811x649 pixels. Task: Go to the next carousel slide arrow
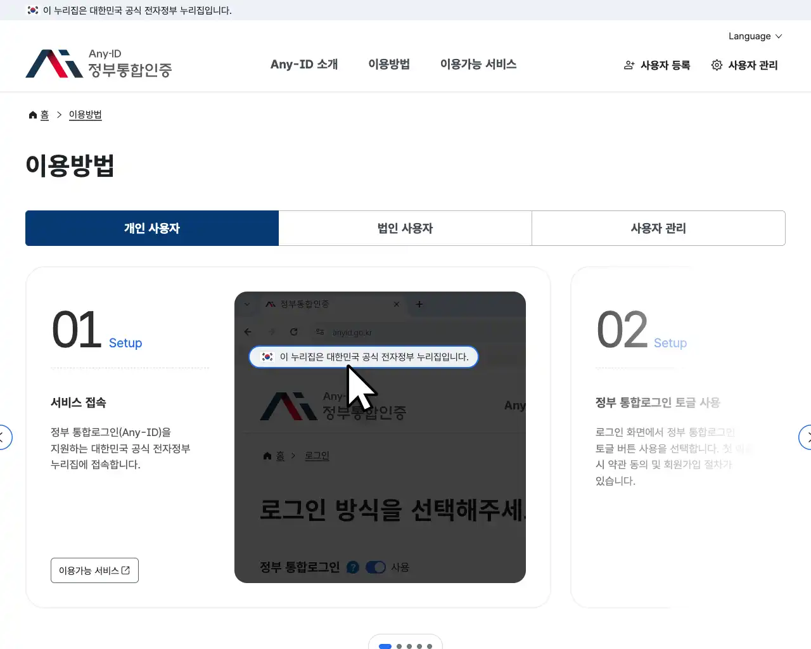[x=806, y=437]
